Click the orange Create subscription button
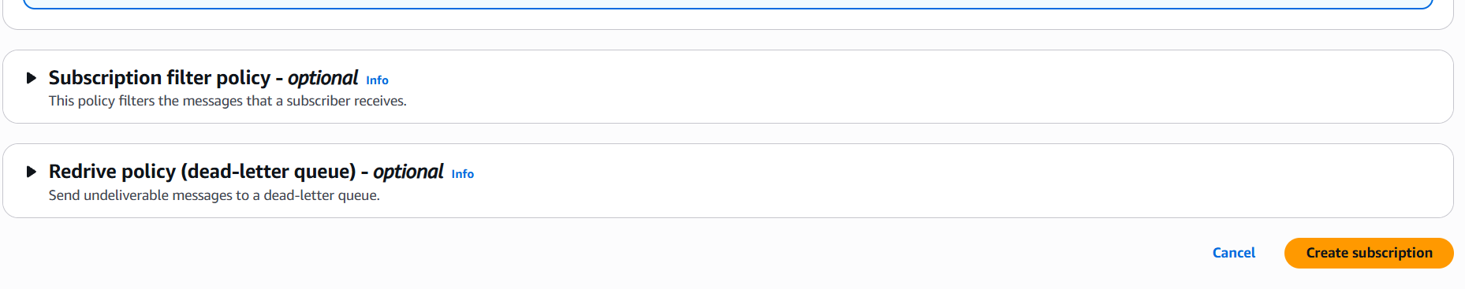The height and width of the screenshot is (289, 1465). (x=1369, y=253)
